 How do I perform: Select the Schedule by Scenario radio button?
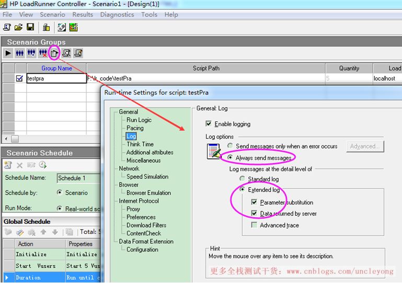[60, 192]
